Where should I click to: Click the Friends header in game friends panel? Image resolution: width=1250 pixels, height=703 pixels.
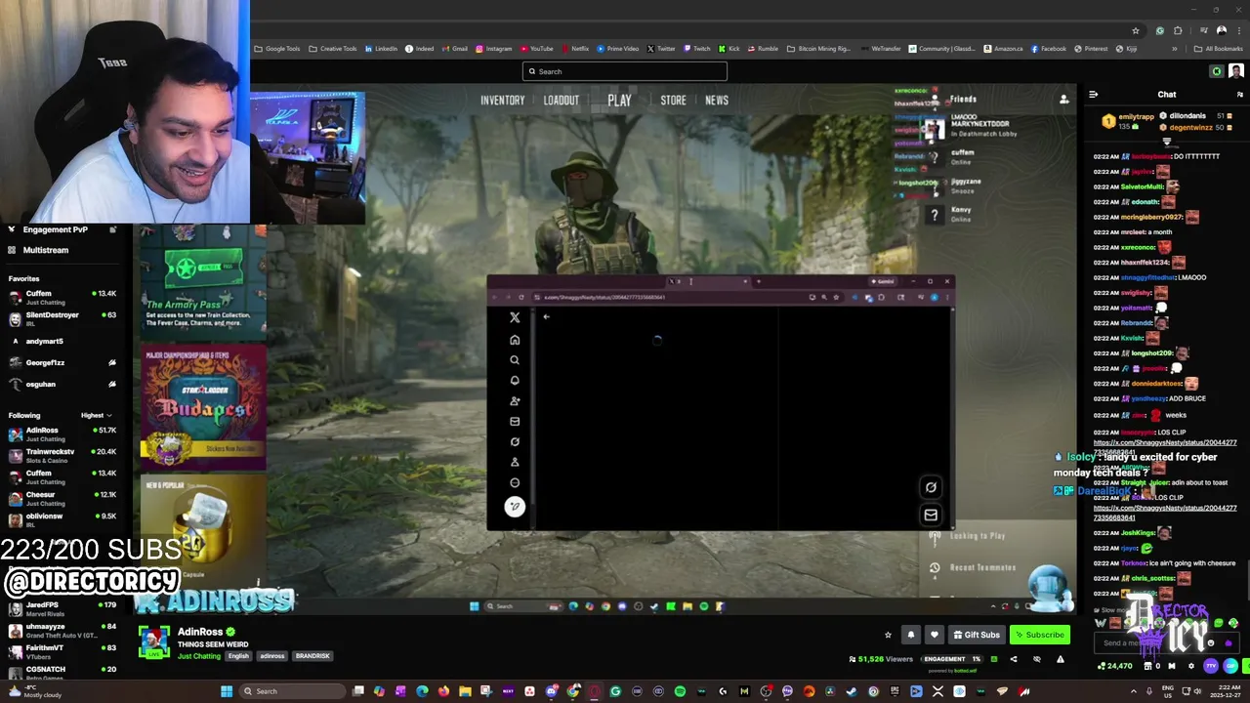963,99
